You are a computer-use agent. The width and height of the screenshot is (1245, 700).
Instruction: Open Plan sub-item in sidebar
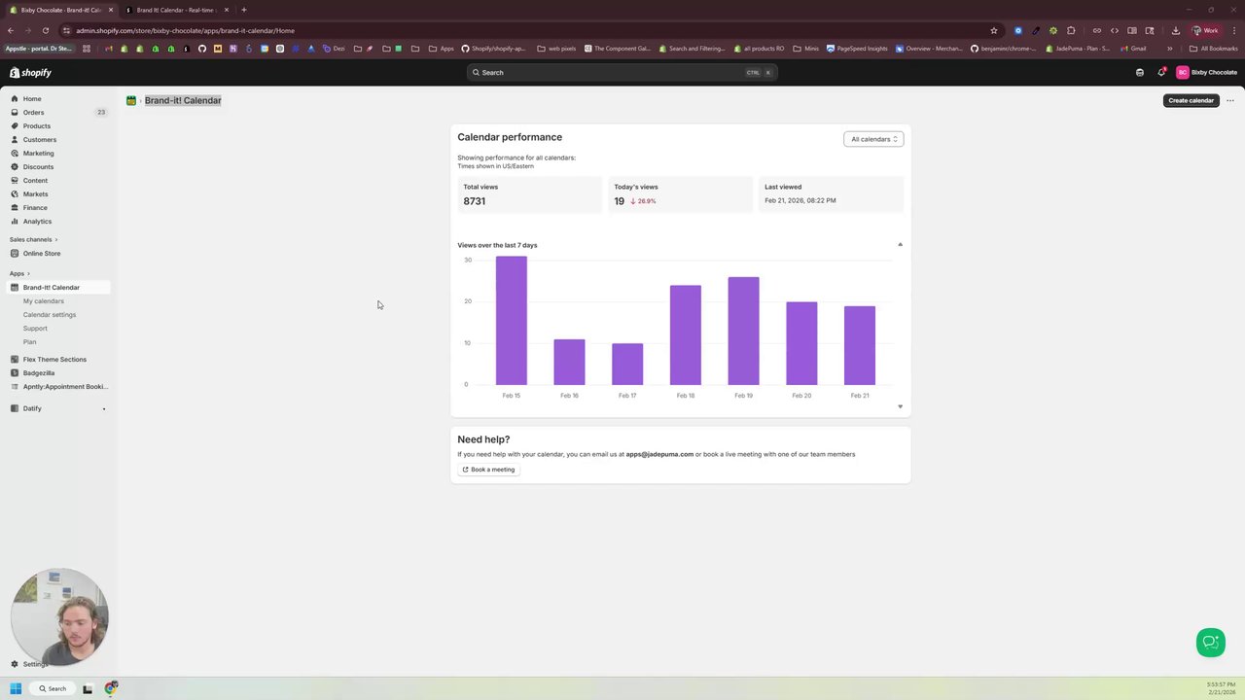pos(29,342)
